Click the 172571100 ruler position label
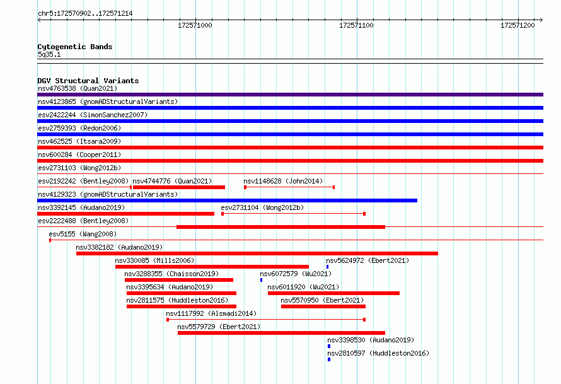This screenshot has height=384, width=561. tap(356, 25)
